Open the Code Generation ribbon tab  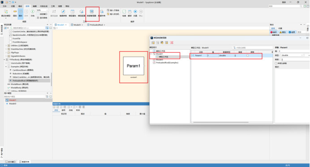(44, 6)
